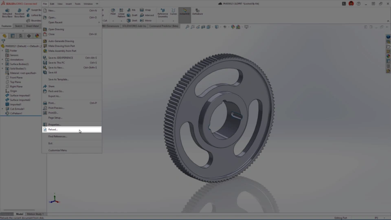Choose Print Preview entry
Viewport: 391px width, 220px height.
coord(72,108)
